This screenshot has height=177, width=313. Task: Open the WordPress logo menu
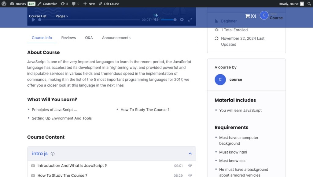point(4,4)
